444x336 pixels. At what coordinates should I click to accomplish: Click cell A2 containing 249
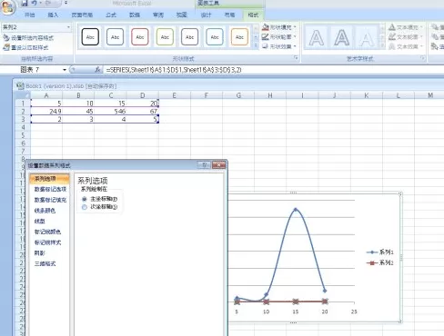point(46,112)
